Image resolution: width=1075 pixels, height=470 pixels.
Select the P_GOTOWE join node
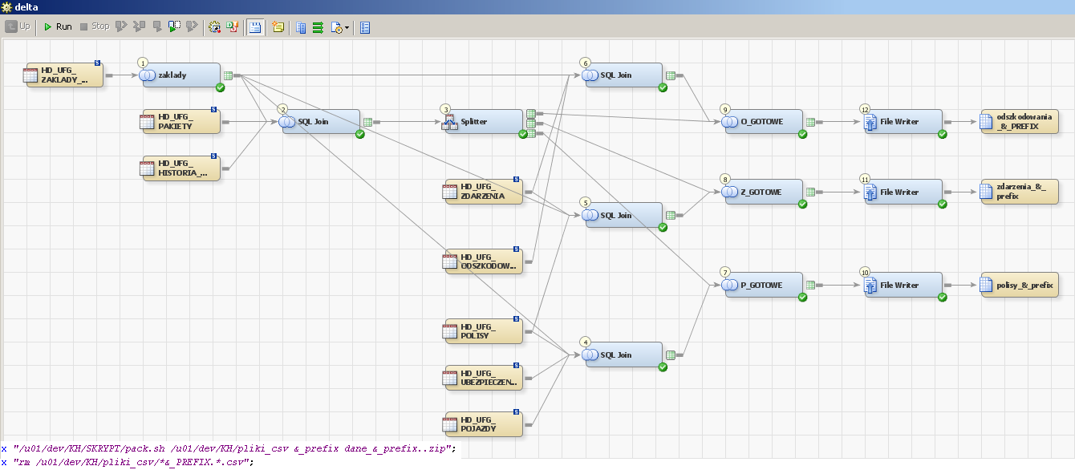764,286
